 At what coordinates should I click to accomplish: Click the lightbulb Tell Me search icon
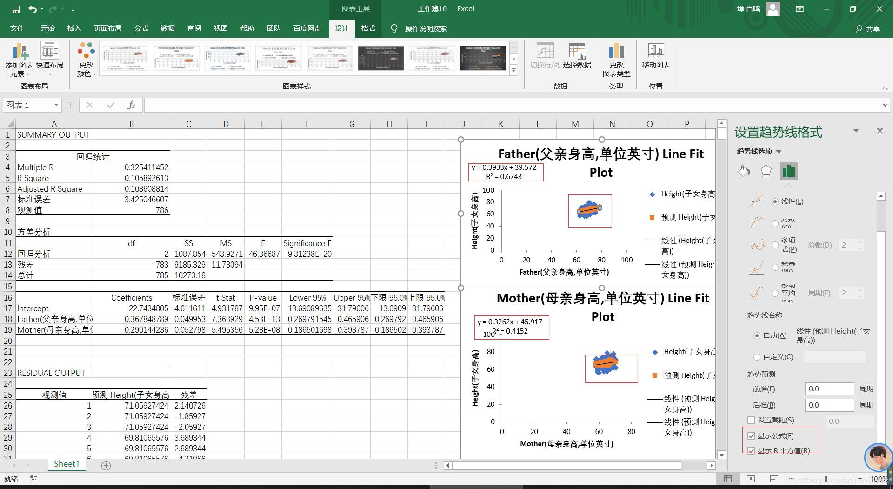394,29
